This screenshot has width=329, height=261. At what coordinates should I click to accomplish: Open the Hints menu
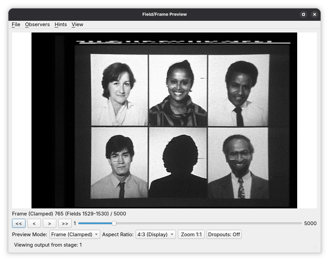[x=61, y=24]
